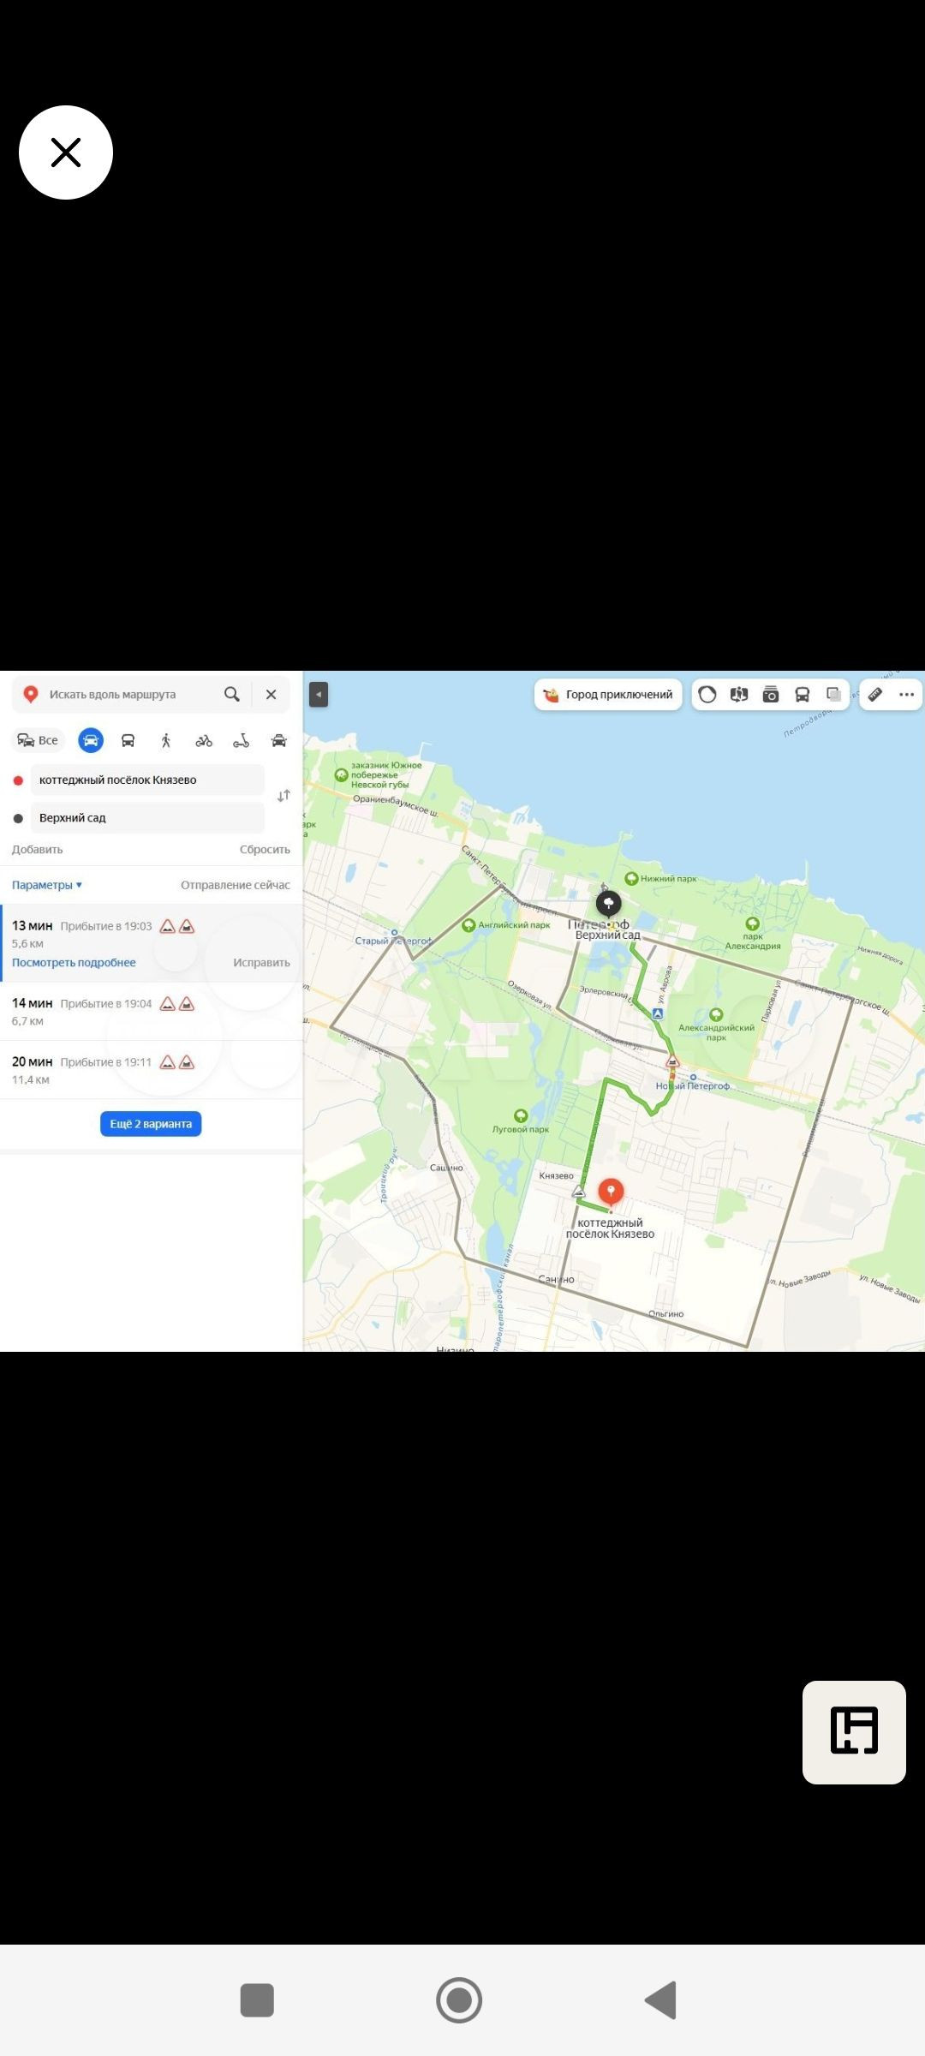The height and width of the screenshot is (2056, 925).
Task: Open the 'Город приключений' promo button
Action: point(608,695)
